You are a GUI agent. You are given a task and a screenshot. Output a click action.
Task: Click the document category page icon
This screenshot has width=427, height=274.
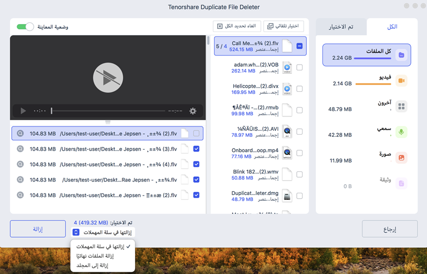click(401, 183)
